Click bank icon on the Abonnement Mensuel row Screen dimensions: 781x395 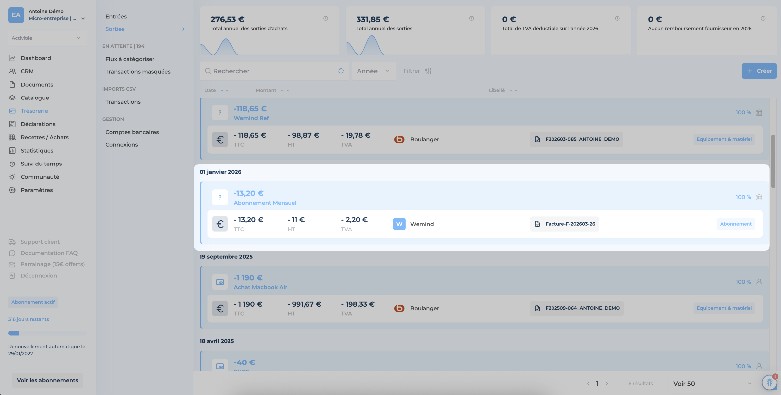tap(759, 197)
